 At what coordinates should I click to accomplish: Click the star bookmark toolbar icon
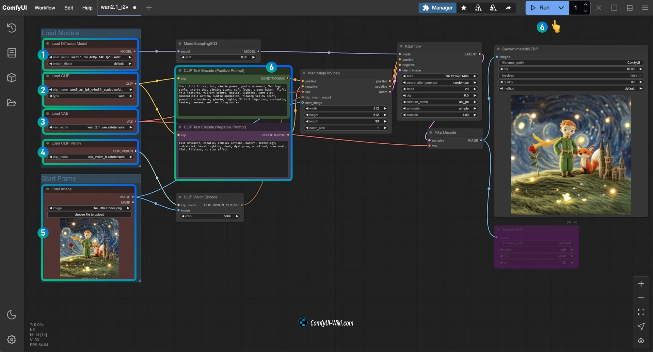click(x=464, y=8)
